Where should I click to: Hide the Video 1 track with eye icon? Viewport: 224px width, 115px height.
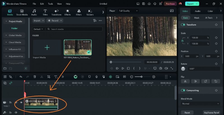coord(21,102)
